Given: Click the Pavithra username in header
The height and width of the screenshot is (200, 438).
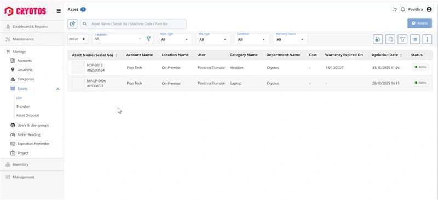Looking at the screenshot, I should 416,9.
